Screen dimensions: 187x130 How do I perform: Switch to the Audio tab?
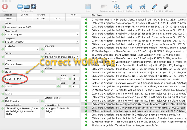(74, 15)
